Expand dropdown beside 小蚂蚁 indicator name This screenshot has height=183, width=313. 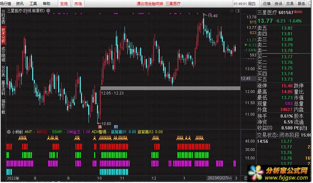9,132
